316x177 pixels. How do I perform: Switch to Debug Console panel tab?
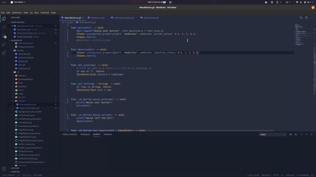click(70, 134)
